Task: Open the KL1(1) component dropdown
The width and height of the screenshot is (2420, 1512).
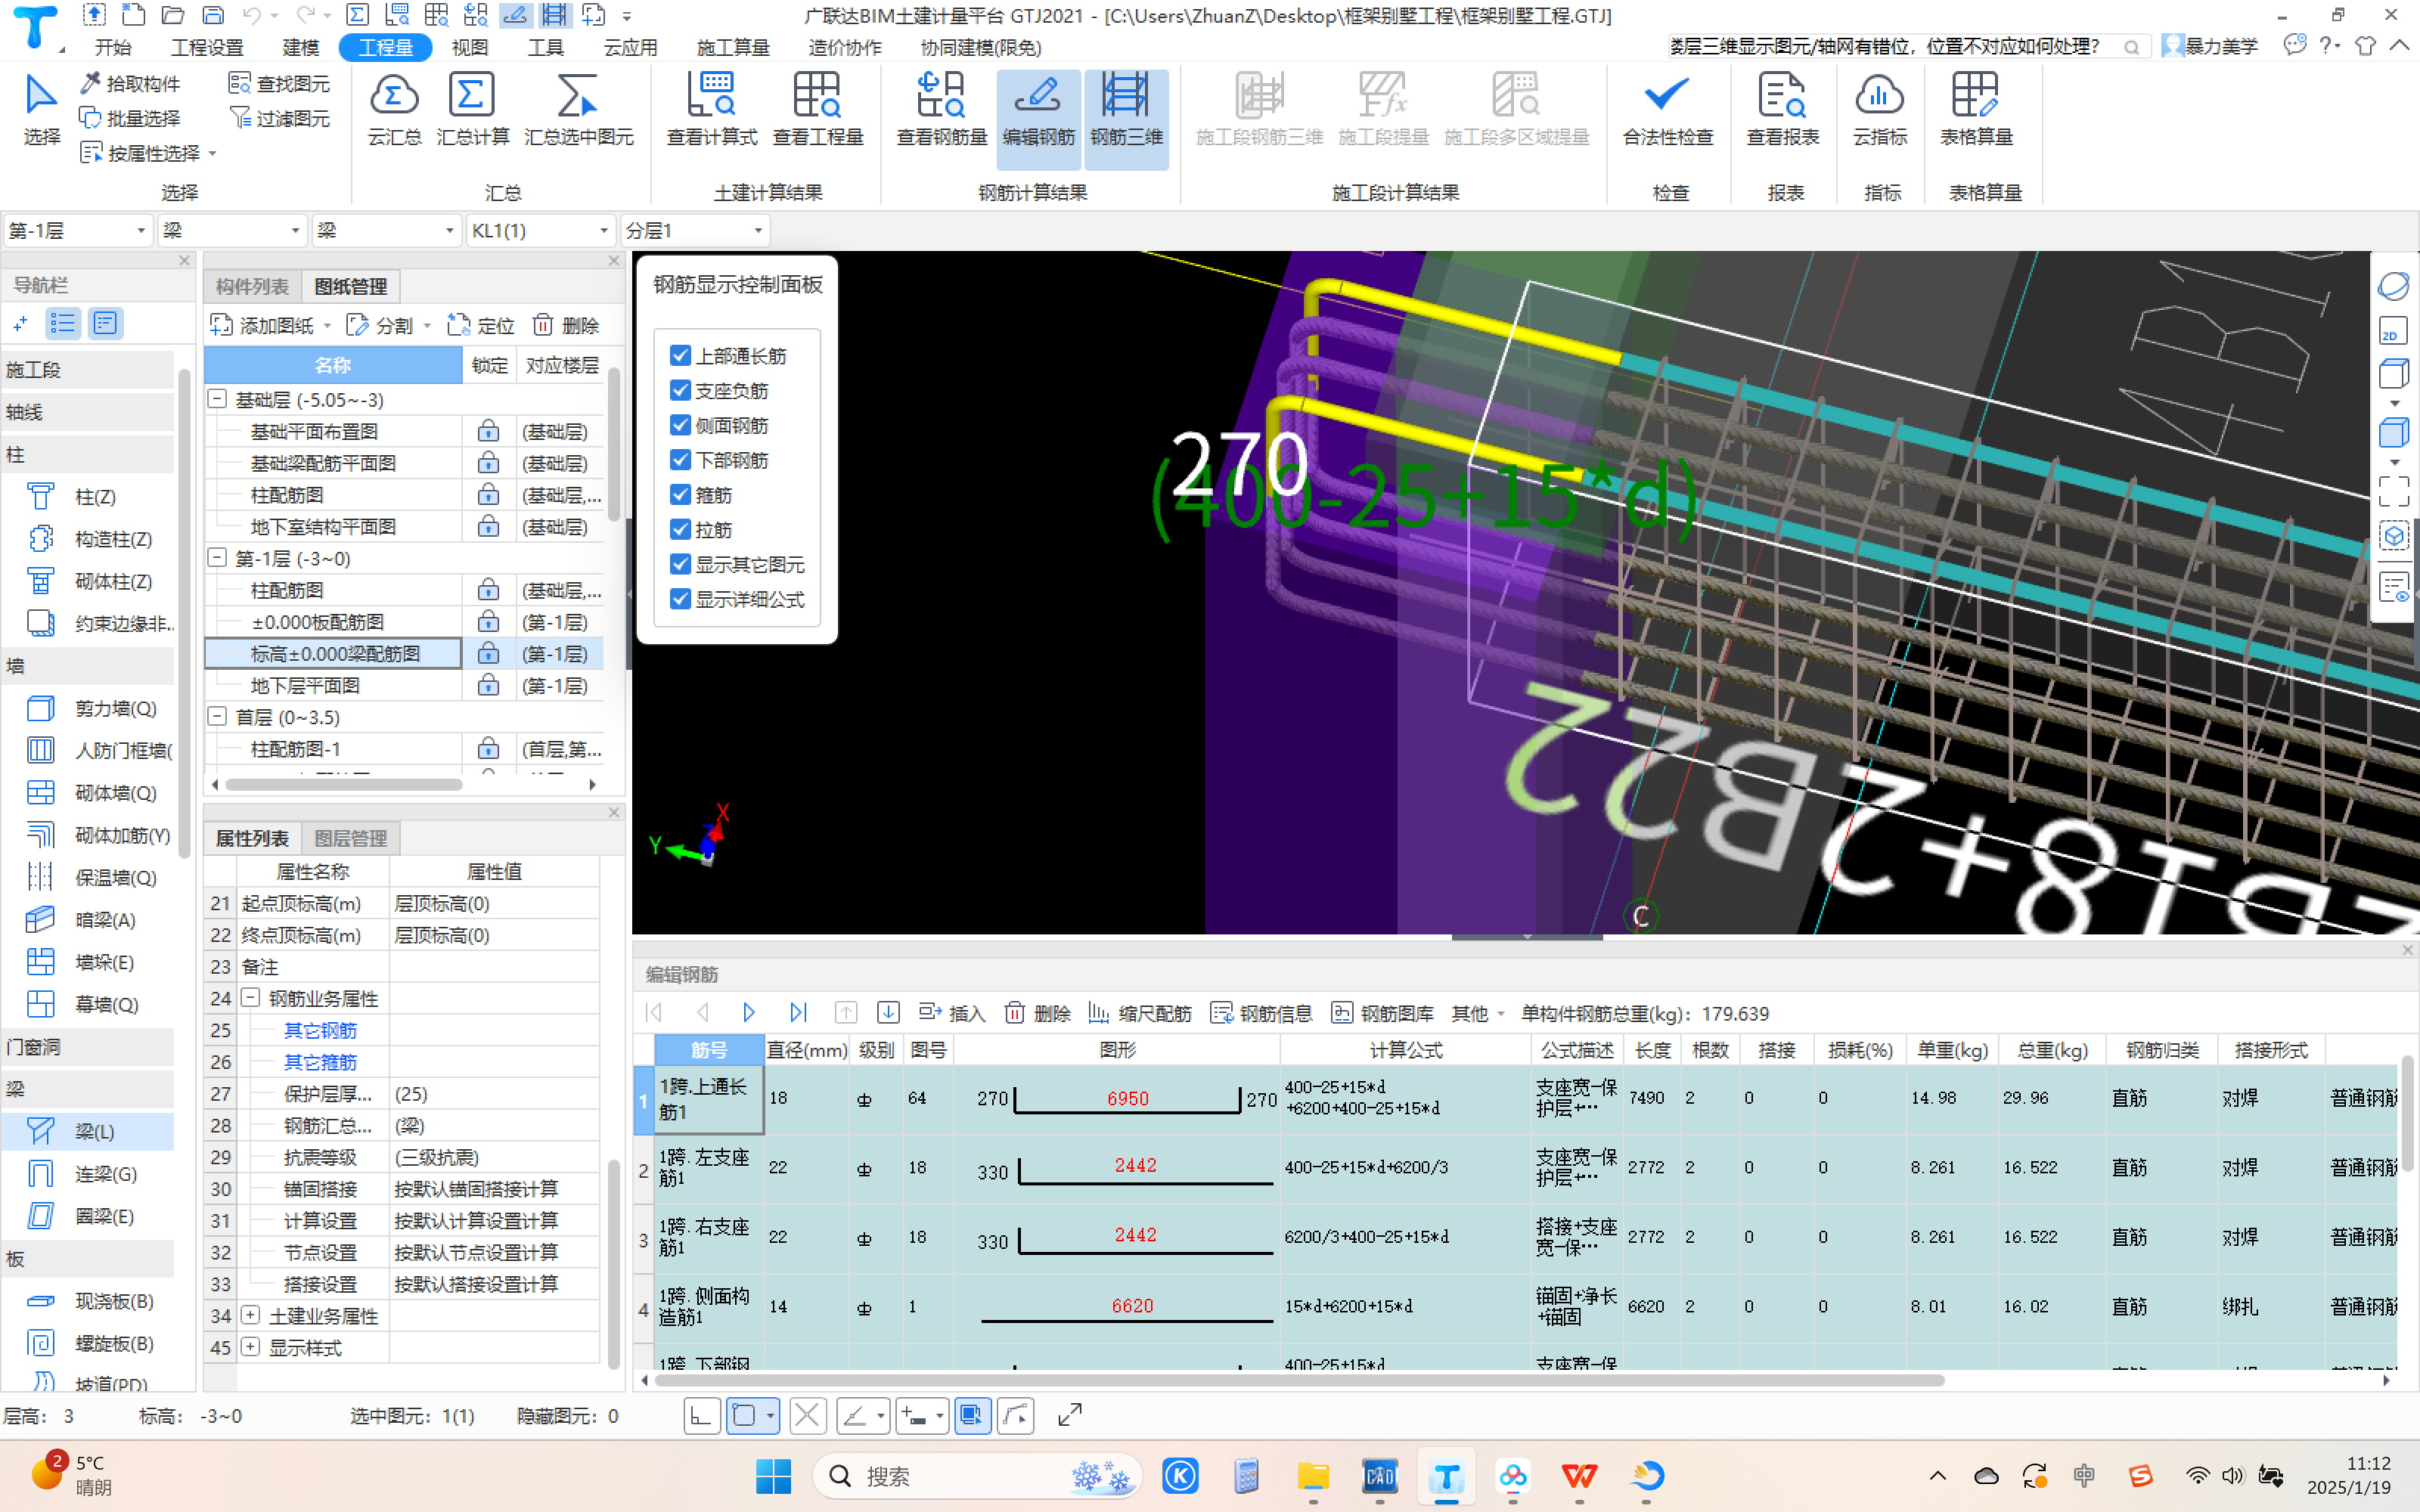Action: click(x=540, y=231)
